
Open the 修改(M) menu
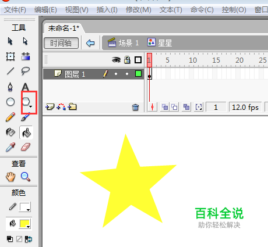(139, 10)
